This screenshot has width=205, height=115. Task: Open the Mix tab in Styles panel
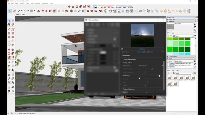[177, 70]
